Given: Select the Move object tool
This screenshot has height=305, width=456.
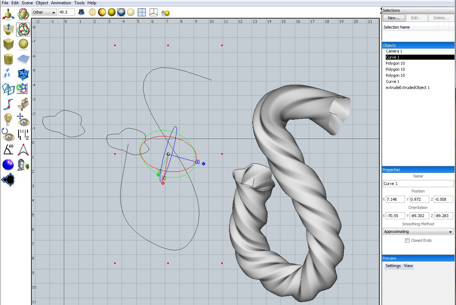Looking at the screenshot, I should click(x=8, y=14).
